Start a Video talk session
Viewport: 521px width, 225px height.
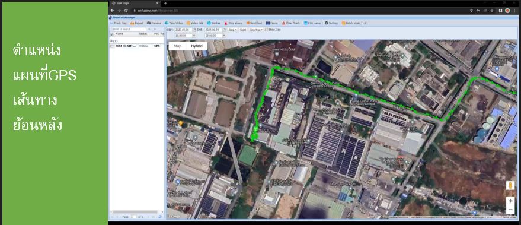195,23
